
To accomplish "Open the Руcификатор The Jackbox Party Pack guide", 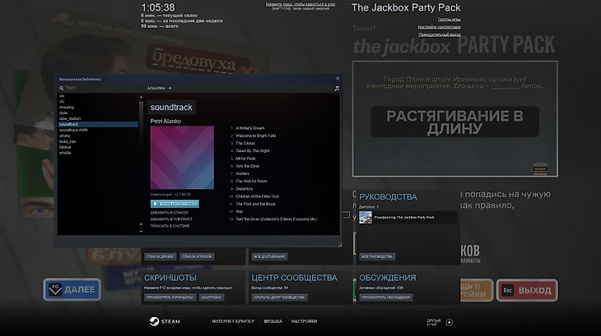I will coord(408,218).
